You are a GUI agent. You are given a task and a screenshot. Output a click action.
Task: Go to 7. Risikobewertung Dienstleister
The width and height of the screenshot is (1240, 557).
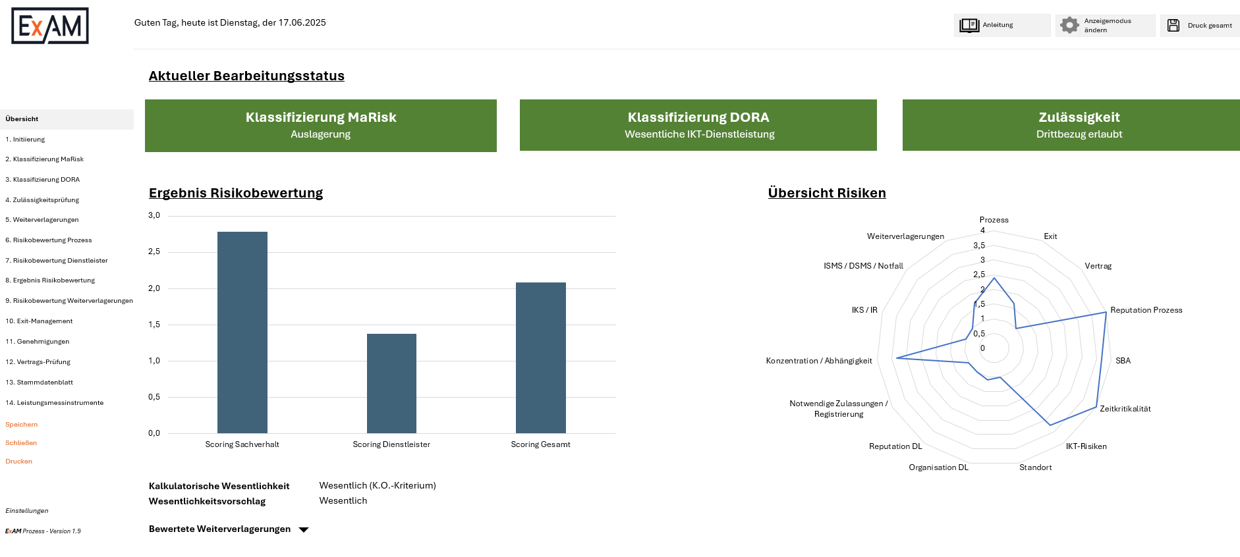(x=57, y=261)
